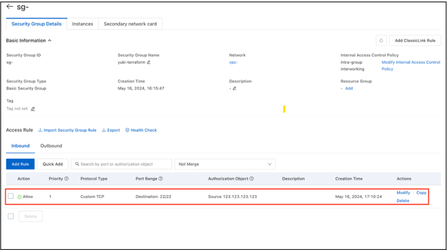Click Modify link for the TCP rule
The image size is (448, 250).
point(403,193)
